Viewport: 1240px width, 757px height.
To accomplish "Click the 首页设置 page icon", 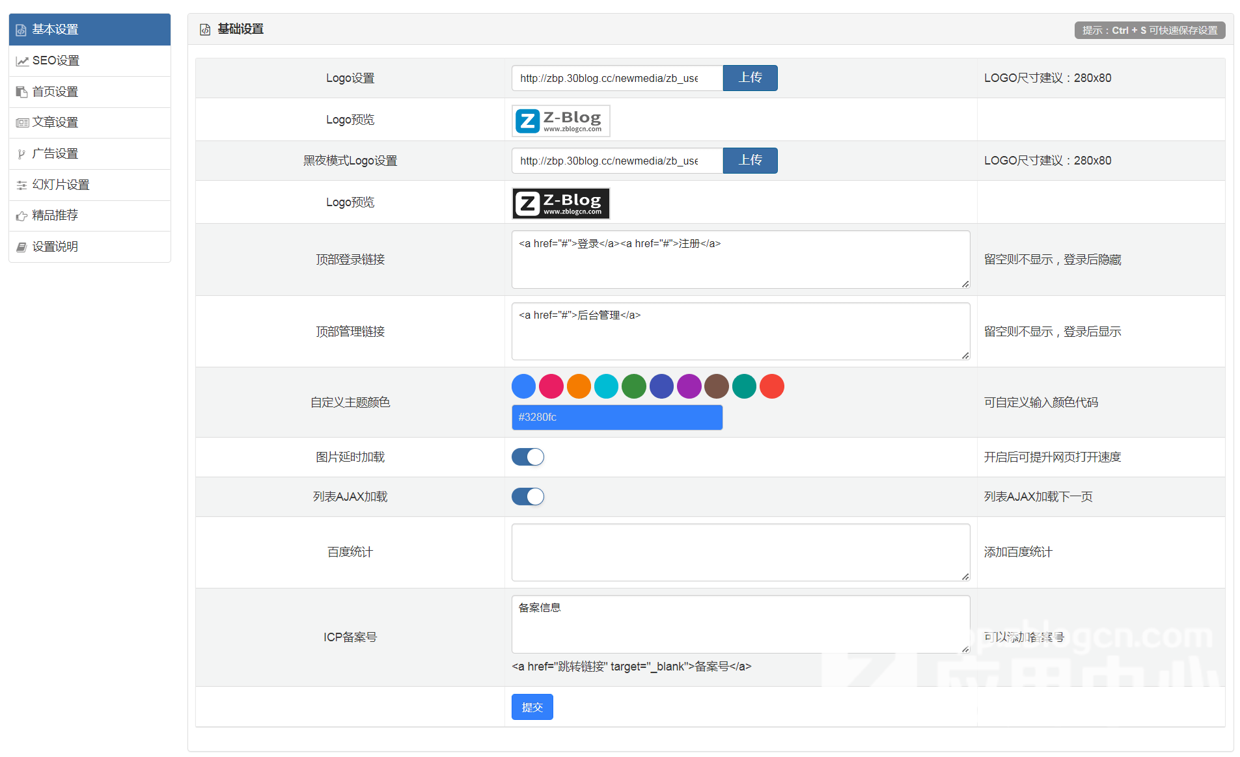I will 21,92.
